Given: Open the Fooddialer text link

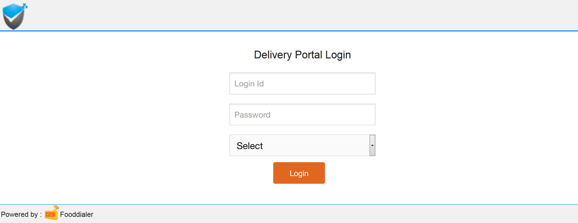Looking at the screenshot, I should 77,214.
